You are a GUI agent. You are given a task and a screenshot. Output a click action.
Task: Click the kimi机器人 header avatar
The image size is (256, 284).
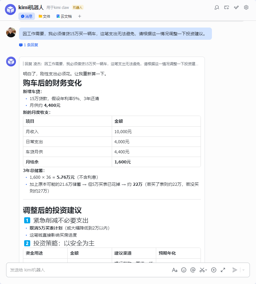coord(10,9)
